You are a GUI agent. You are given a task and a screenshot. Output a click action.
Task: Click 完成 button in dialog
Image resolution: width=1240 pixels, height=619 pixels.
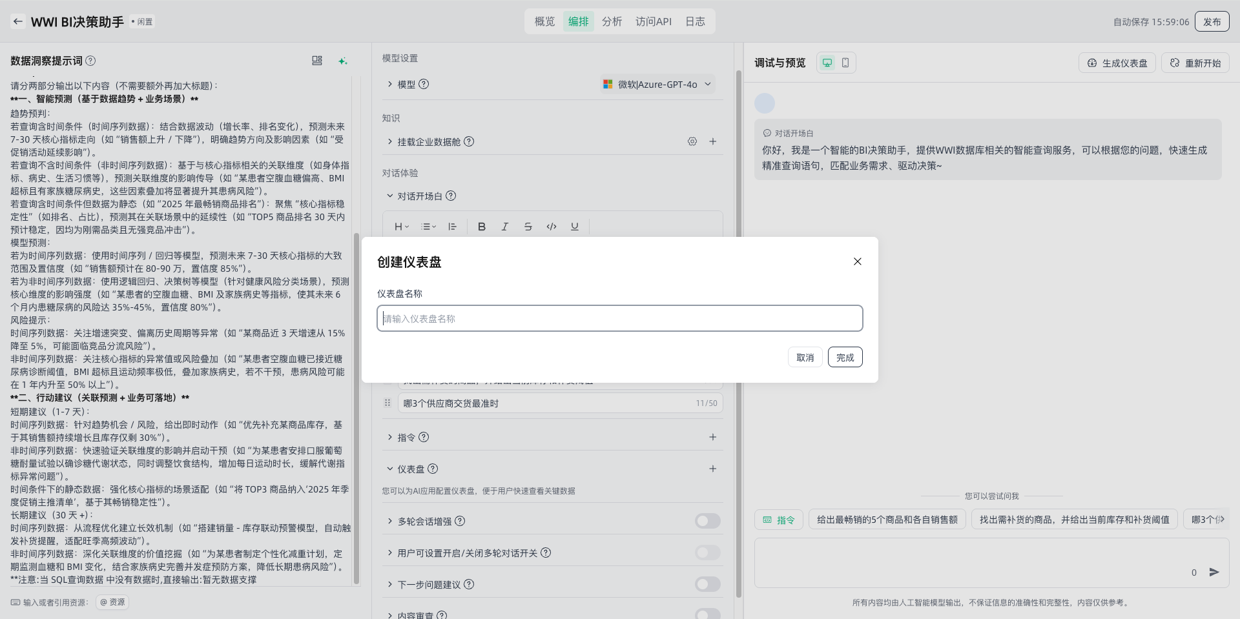click(845, 357)
